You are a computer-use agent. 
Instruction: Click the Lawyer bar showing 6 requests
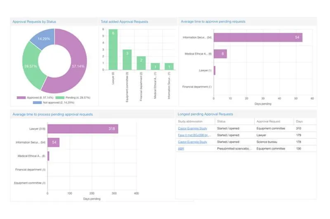(x=113, y=50)
